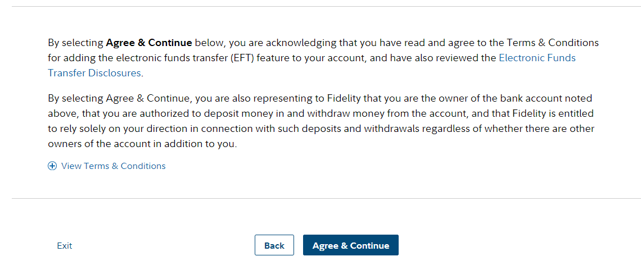Accept EFT terms via dark blue button
Screen dimensions: 641x270
point(350,245)
